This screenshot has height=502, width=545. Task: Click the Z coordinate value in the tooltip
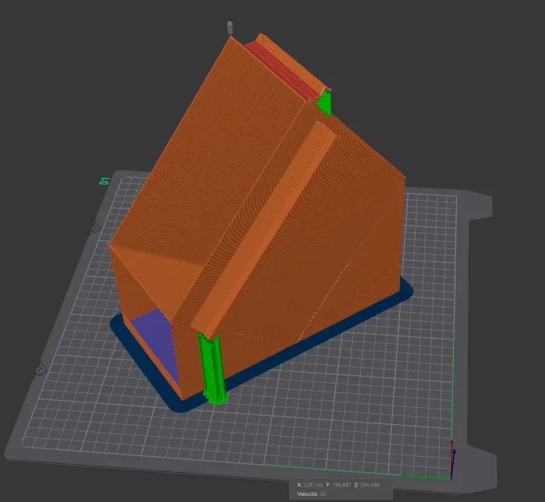(369, 484)
